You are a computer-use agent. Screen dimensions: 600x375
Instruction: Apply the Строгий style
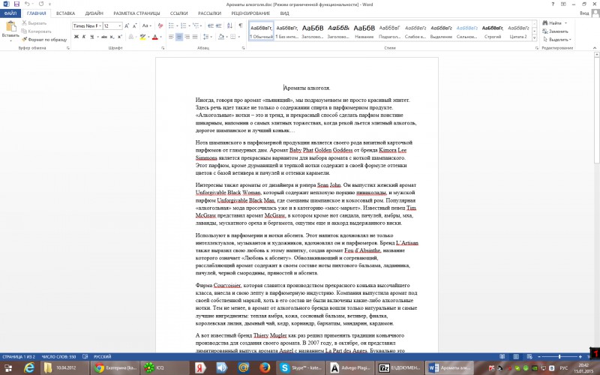493,31
